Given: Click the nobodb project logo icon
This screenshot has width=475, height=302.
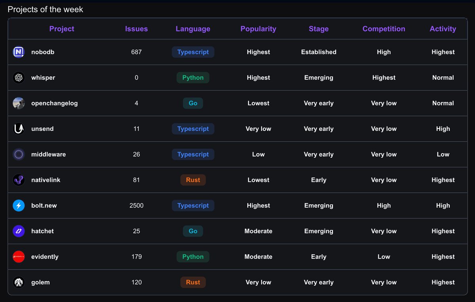Looking at the screenshot, I should coord(19,52).
